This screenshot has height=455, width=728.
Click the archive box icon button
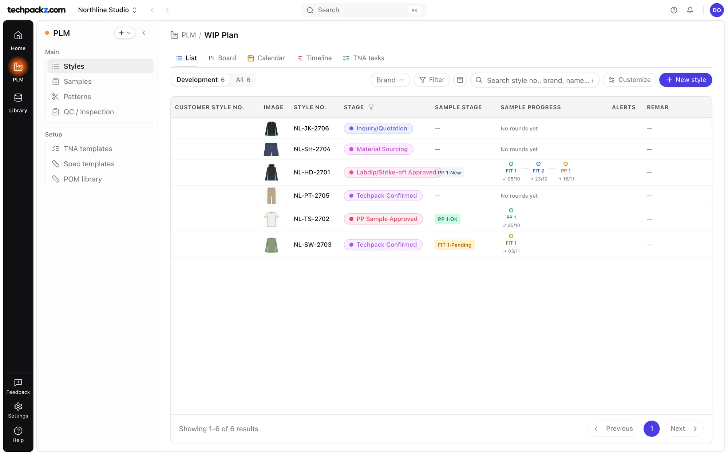coord(460,80)
